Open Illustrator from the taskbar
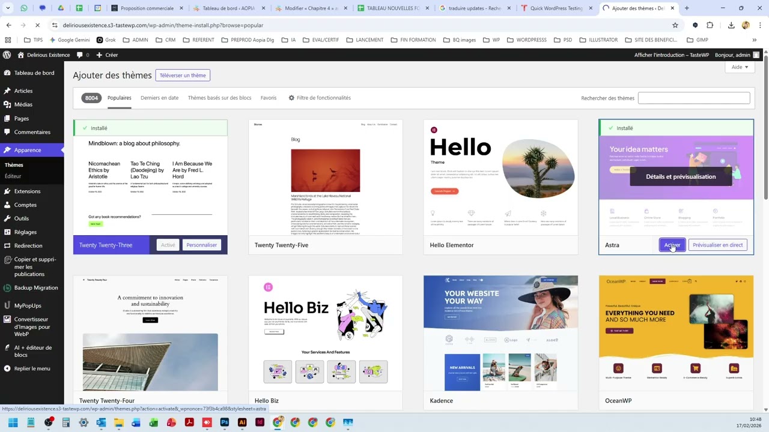Screen dimensions: 769x432 tap(242, 422)
